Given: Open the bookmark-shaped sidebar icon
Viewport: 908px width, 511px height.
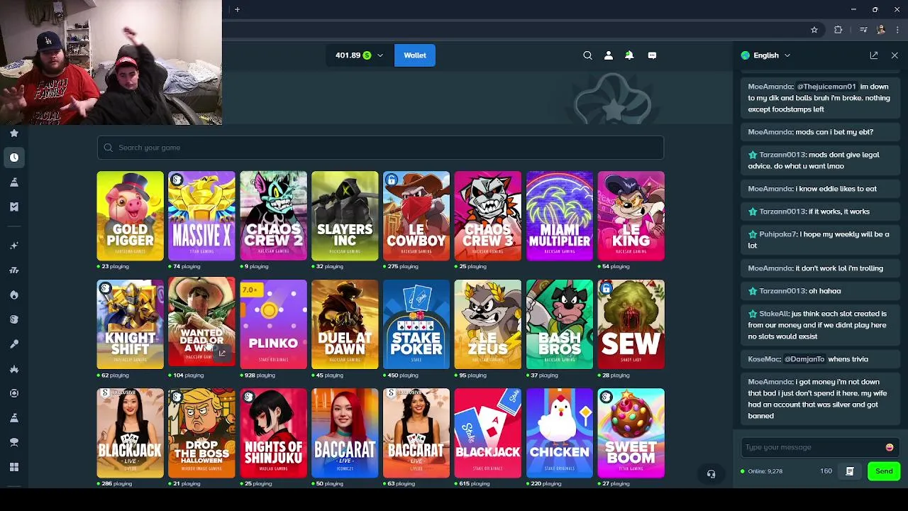Looking at the screenshot, I should 14,207.
